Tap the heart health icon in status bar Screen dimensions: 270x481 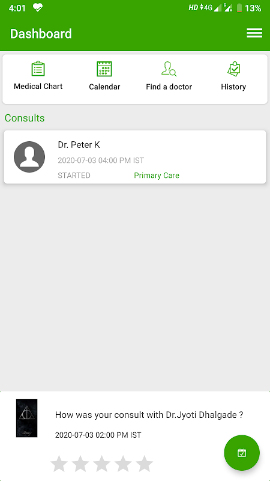tap(38, 7)
